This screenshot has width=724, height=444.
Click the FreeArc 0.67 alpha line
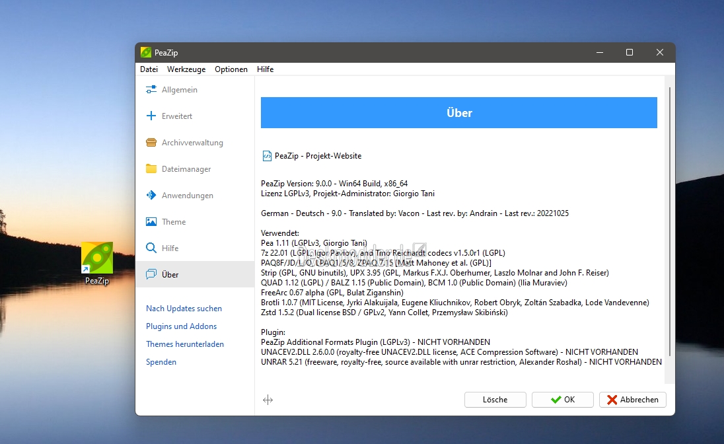tap(332, 293)
